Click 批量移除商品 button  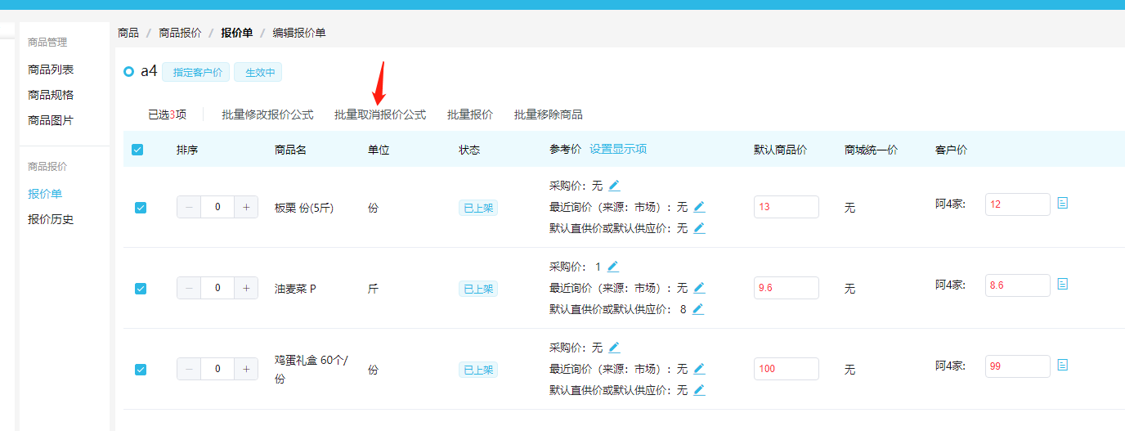point(549,114)
